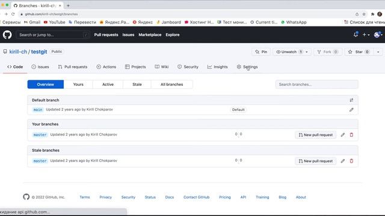Rename master branch under Your branches
Screen dimensions: 385x216
tap(342, 134)
